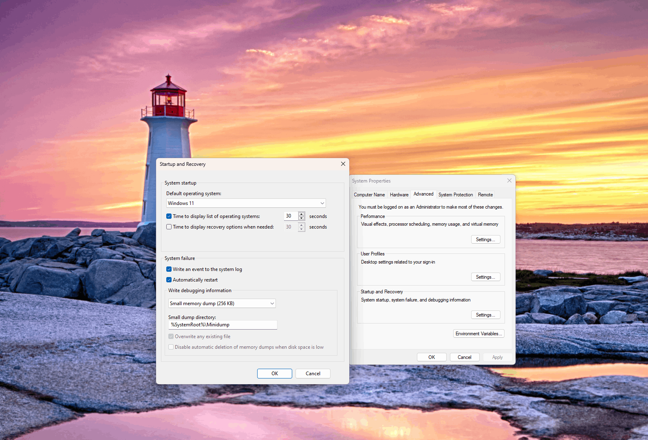Close the Startup and Recovery dialog

(343, 164)
